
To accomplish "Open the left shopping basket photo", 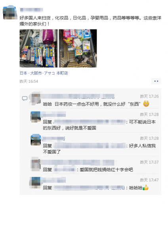I will pos(38,48).
